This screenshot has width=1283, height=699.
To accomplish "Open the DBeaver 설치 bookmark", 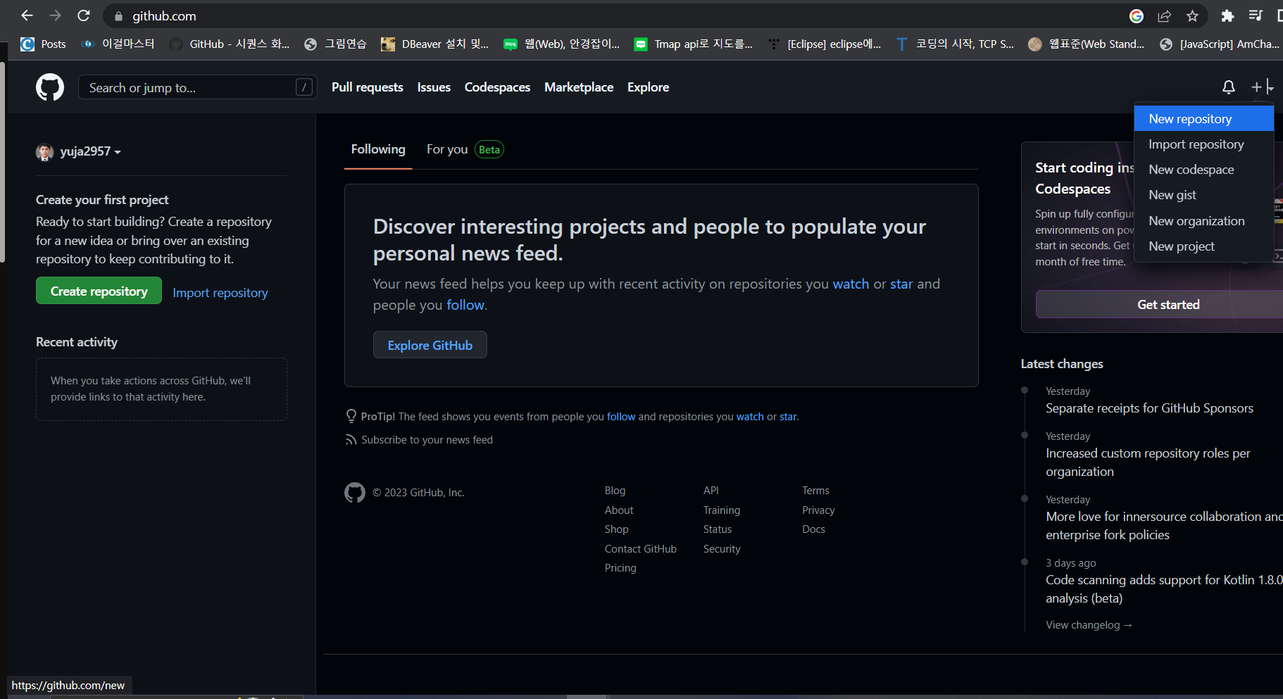I will pos(434,44).
